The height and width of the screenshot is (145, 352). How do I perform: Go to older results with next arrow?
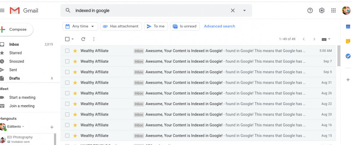314,39
